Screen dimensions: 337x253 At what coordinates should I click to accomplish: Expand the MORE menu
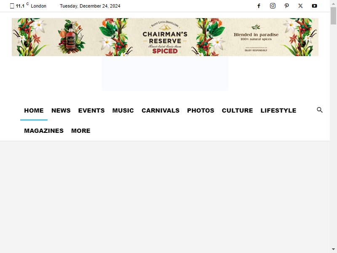(81, 131)
